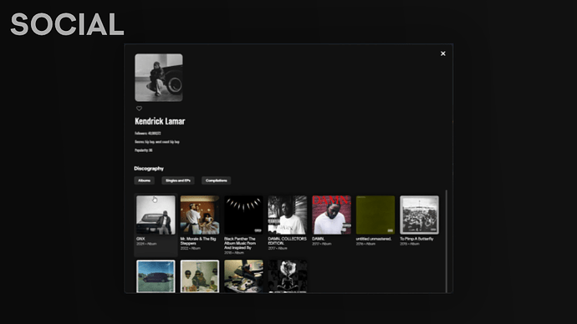Open the red DAMN. album cover

[x=331, y=215]
